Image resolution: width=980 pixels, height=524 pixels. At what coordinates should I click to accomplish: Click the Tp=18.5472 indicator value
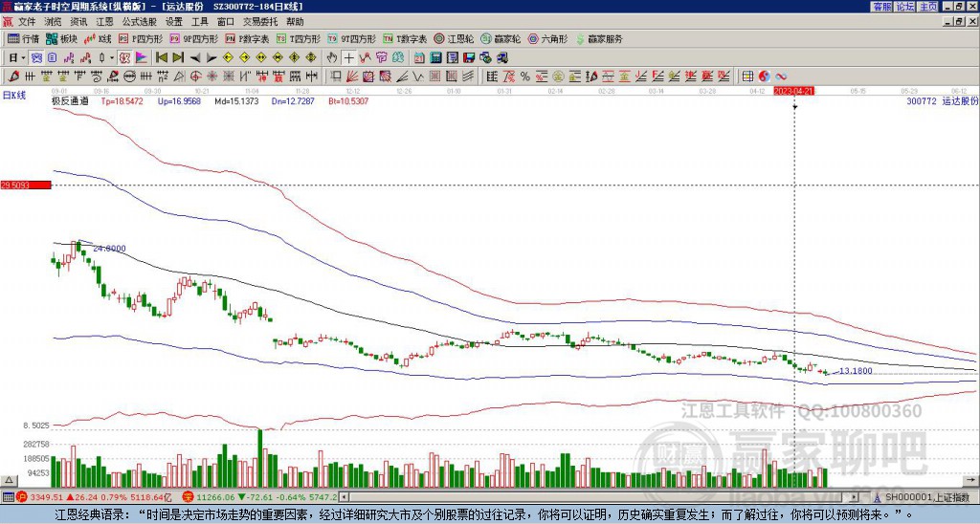pyautogui.click(x=122, y=100)
